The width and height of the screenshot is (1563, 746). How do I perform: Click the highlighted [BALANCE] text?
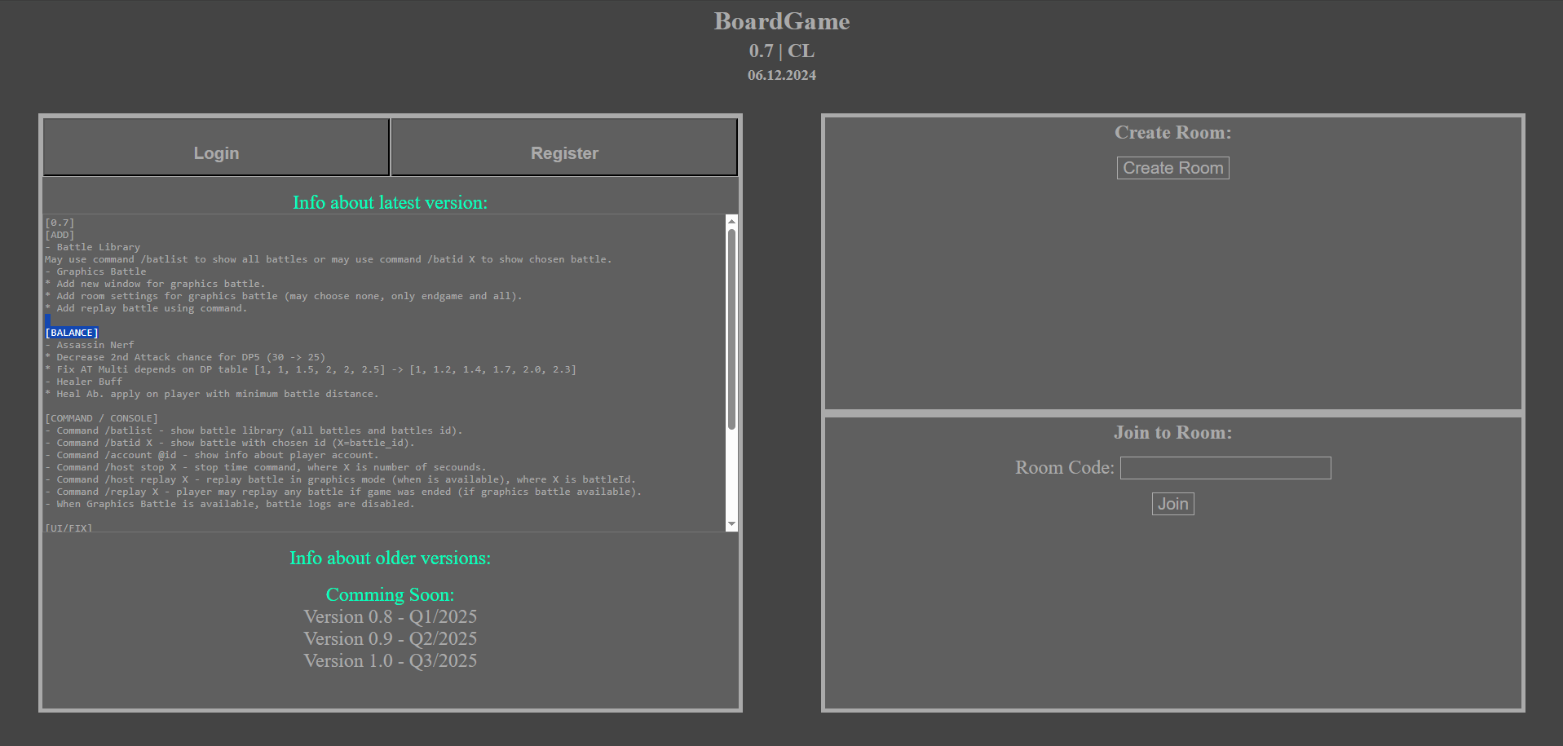tap(72, 333)
